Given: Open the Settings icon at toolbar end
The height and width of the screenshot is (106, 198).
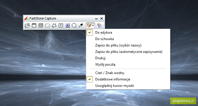Looking at the screenshot, I should (99, 26).
